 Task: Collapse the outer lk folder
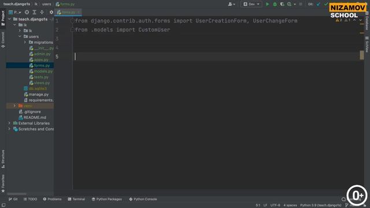pyautogui.click(x=14, y=25)
